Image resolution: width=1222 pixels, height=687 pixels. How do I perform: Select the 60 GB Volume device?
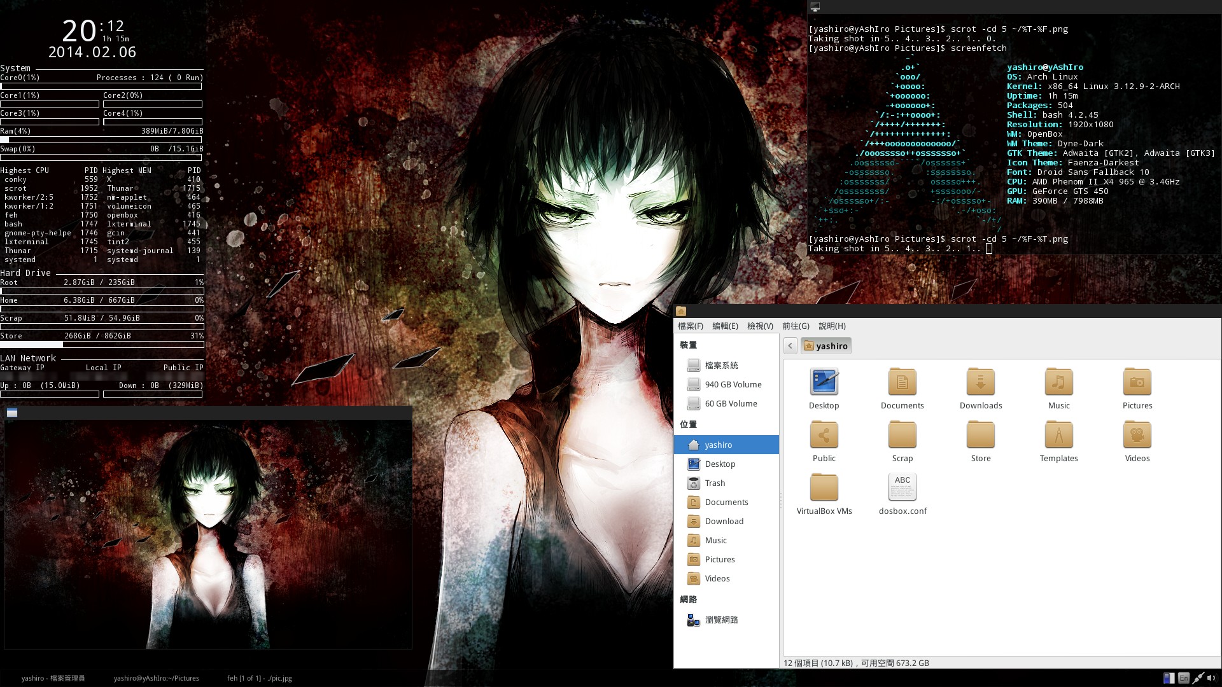tap(730, 403)
